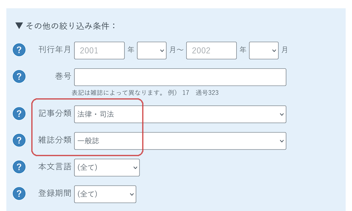
Task: Show help for 登録期間 field
Action: coord(19,193)
